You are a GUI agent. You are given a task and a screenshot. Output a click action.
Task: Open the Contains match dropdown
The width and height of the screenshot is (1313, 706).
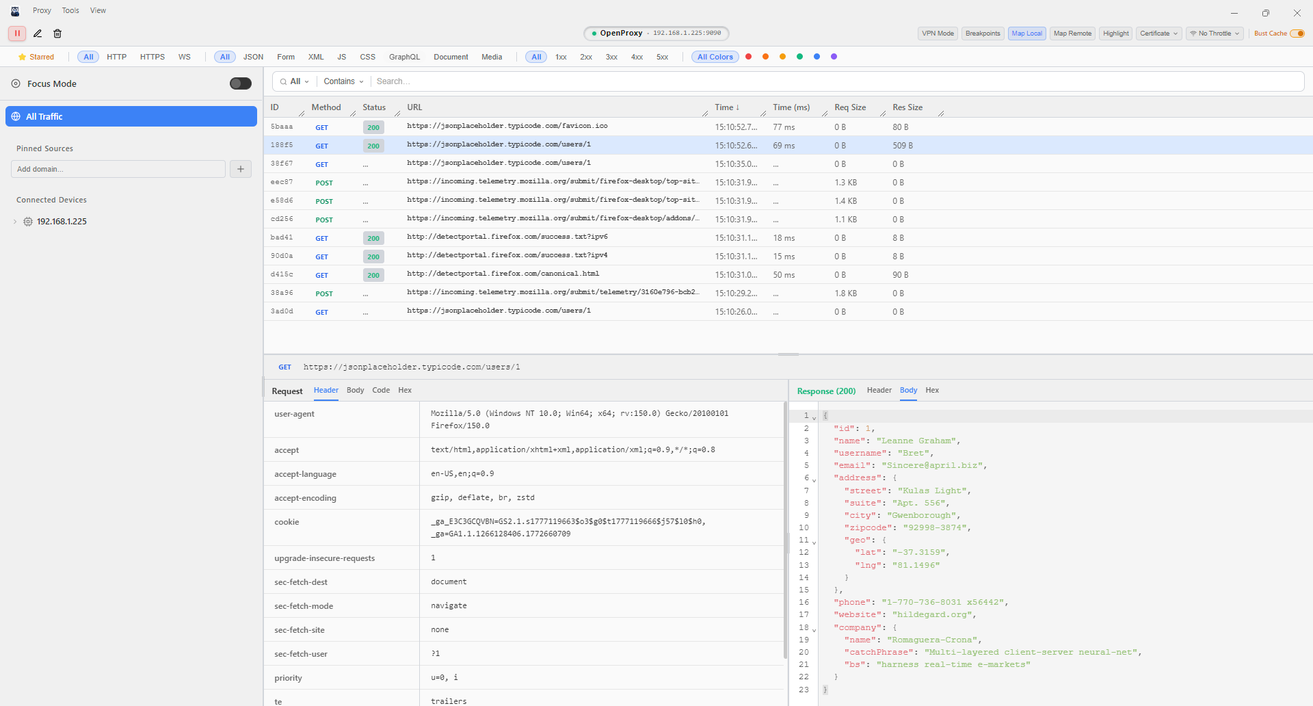pos(343,81)
